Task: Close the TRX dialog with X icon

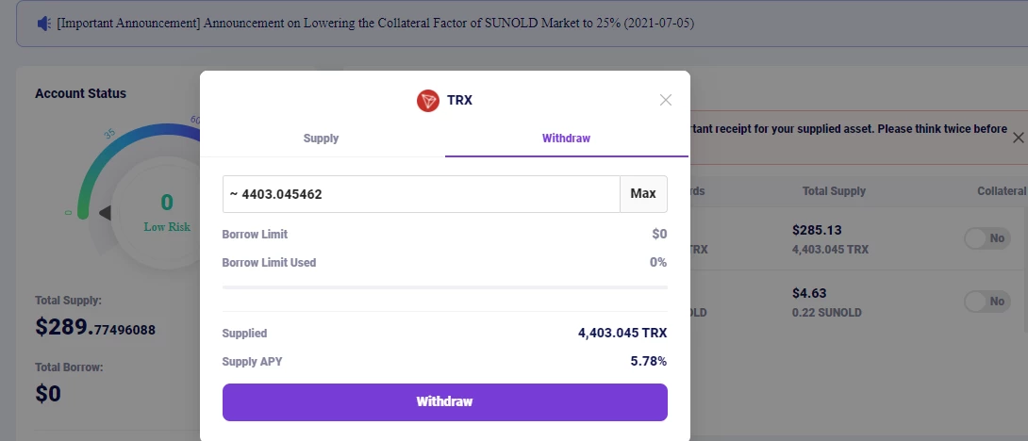Action: pos(666,100)
